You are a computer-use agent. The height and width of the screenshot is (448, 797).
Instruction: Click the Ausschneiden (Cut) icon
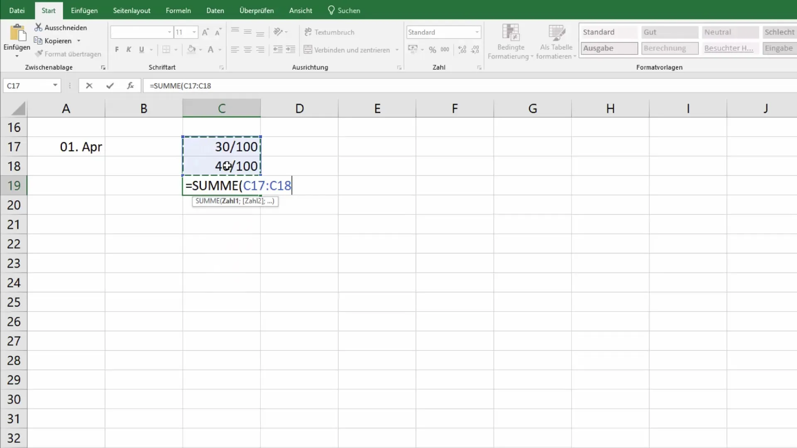[x=38, y=27]
